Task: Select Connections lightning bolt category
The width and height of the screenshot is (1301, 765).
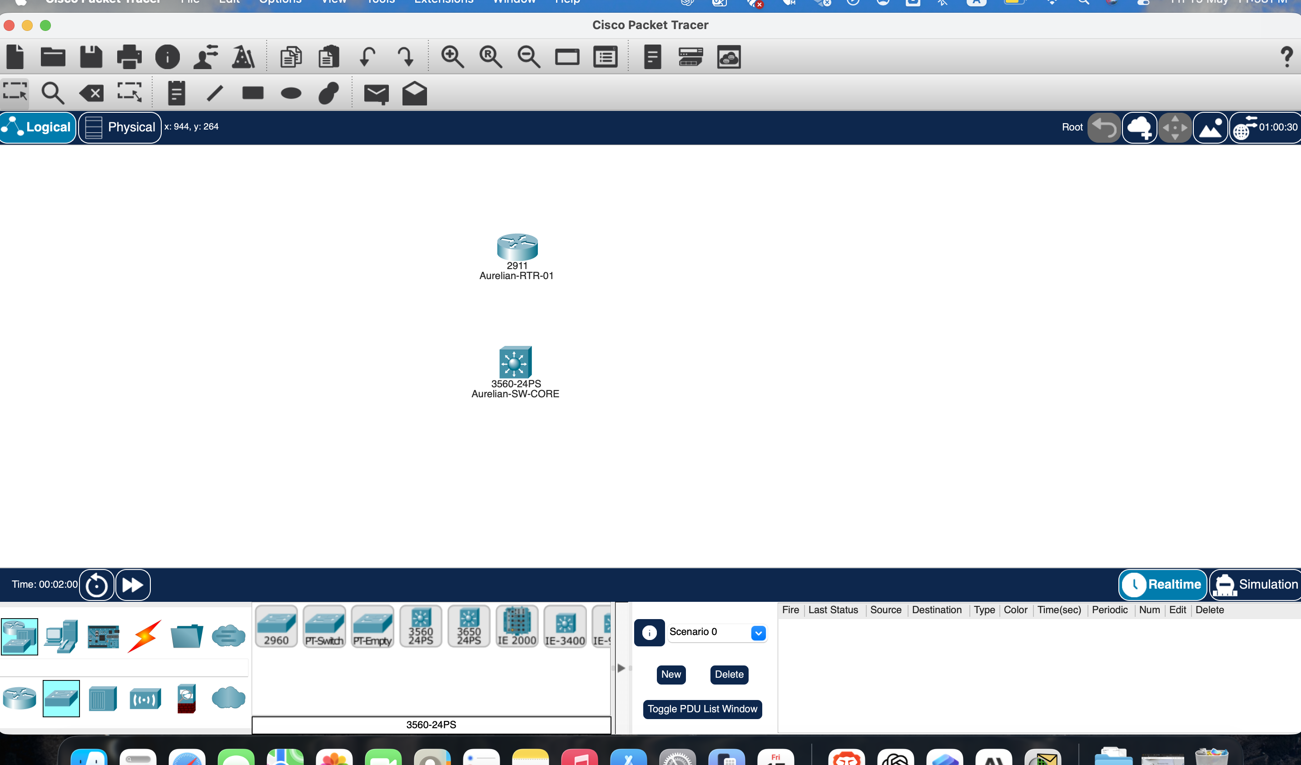Action: point(144,636)
